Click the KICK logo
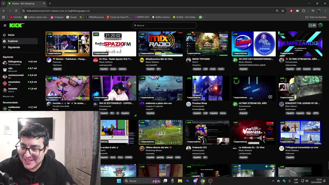The width and height of the screenshot is (329, 185). (17, 25)
